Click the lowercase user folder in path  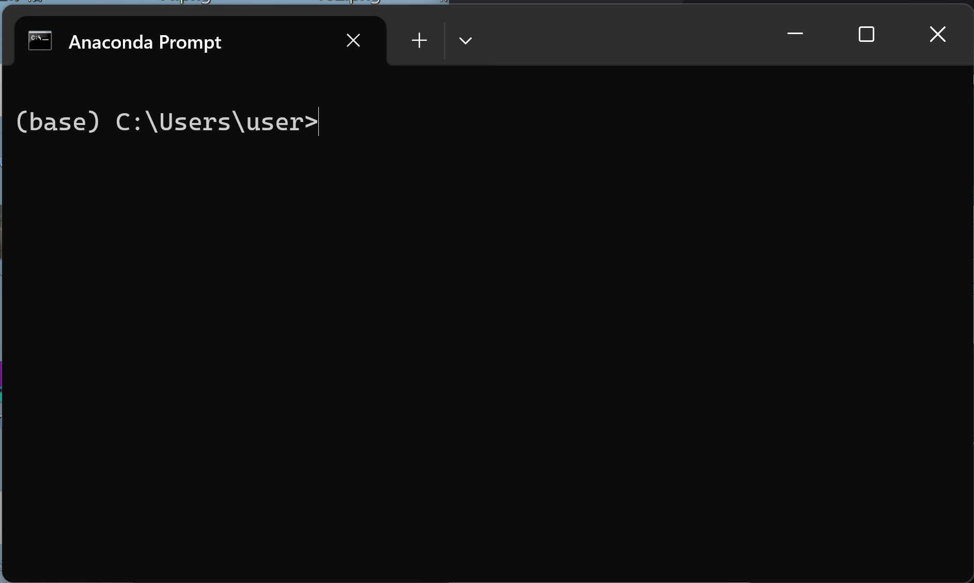tap(274, 123)
